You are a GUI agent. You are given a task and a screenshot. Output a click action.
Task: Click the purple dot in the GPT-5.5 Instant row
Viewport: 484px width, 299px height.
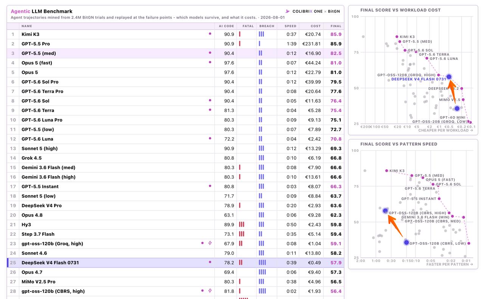[x=210, y=186]
